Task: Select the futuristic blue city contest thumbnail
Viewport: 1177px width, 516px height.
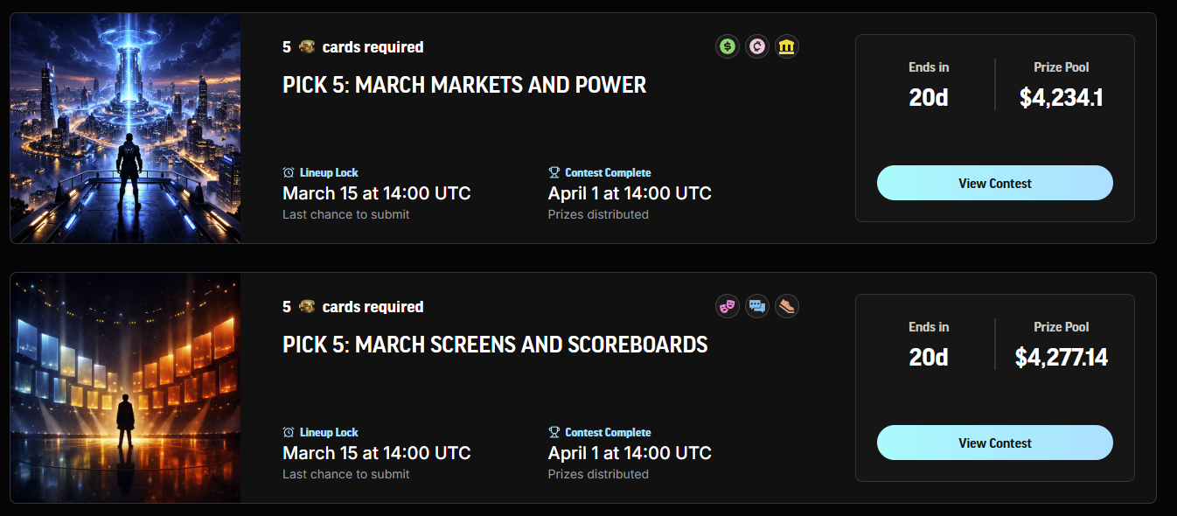Action: [x=125, y=128]
